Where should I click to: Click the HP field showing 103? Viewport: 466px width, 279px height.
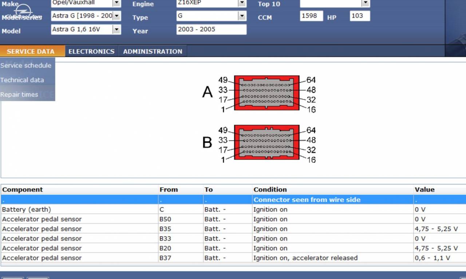(x=360, y=16)
